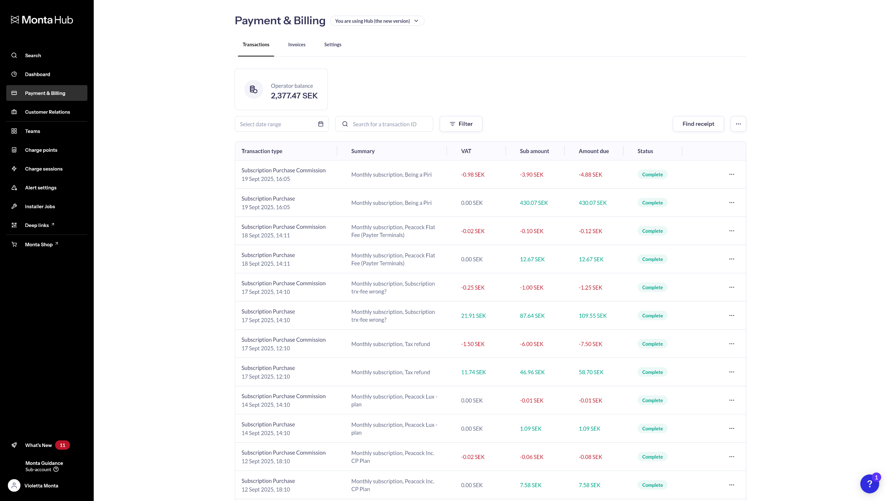Image resolution: width=887 pixels, height=501 pixels.
Task: Click the Monta Hub logo
Action: [42, 20]
